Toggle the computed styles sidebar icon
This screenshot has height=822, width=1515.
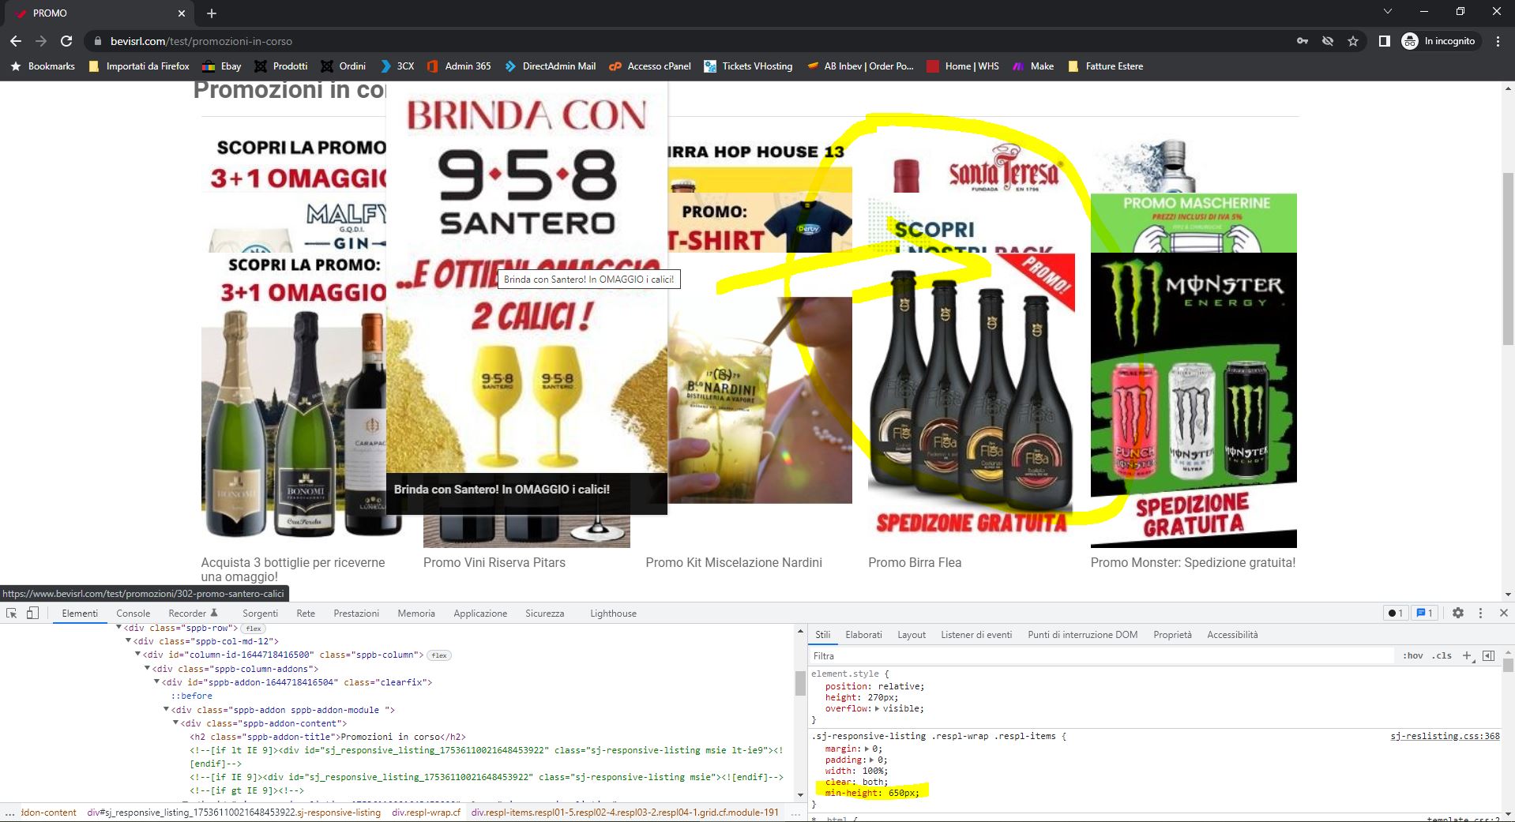(1489, 656)
